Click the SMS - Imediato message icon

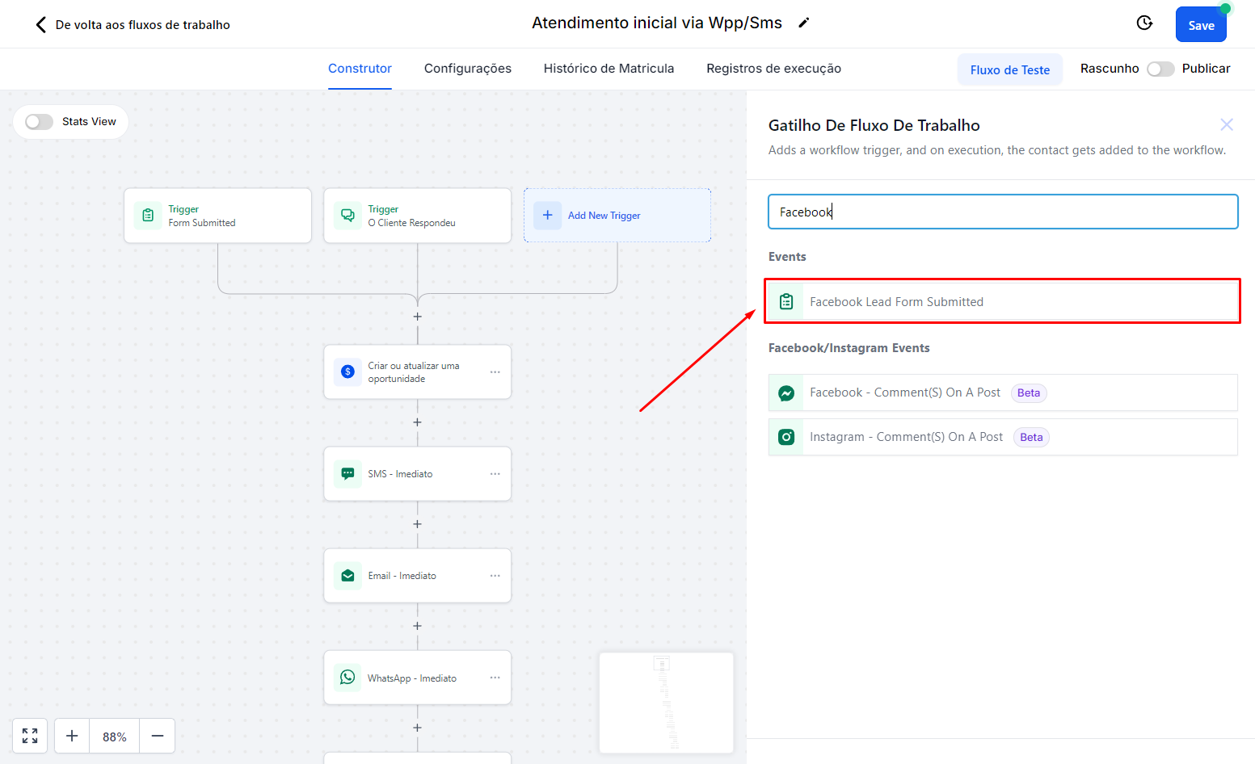(347, 474)
